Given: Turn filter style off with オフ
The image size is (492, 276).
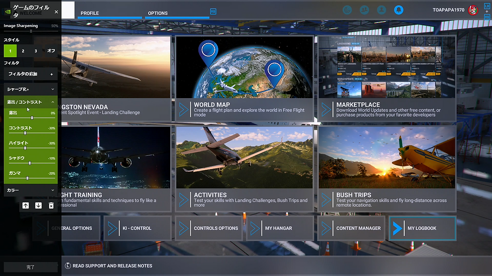Looking at the screenshot, I should pyautogui.click(x=51, y=51).
